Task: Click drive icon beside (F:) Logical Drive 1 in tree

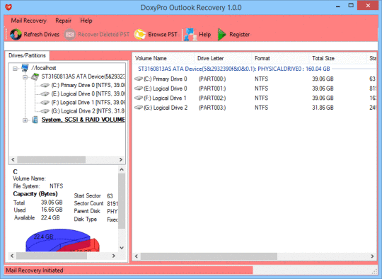Action: pos(45,103)
